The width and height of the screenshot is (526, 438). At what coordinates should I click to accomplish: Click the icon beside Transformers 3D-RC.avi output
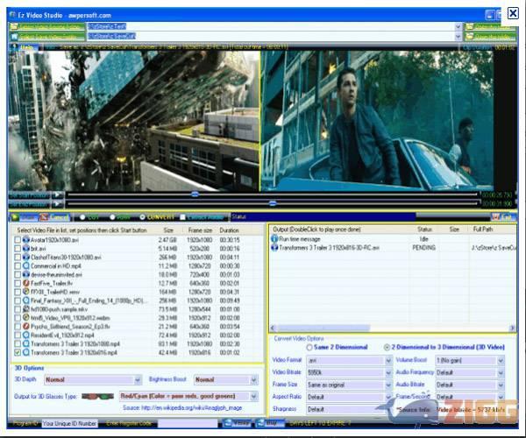[x=274, y=248]
